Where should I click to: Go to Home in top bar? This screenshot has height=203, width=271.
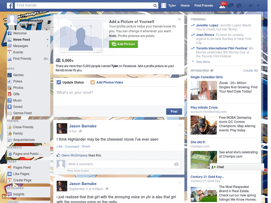point(185,6)
